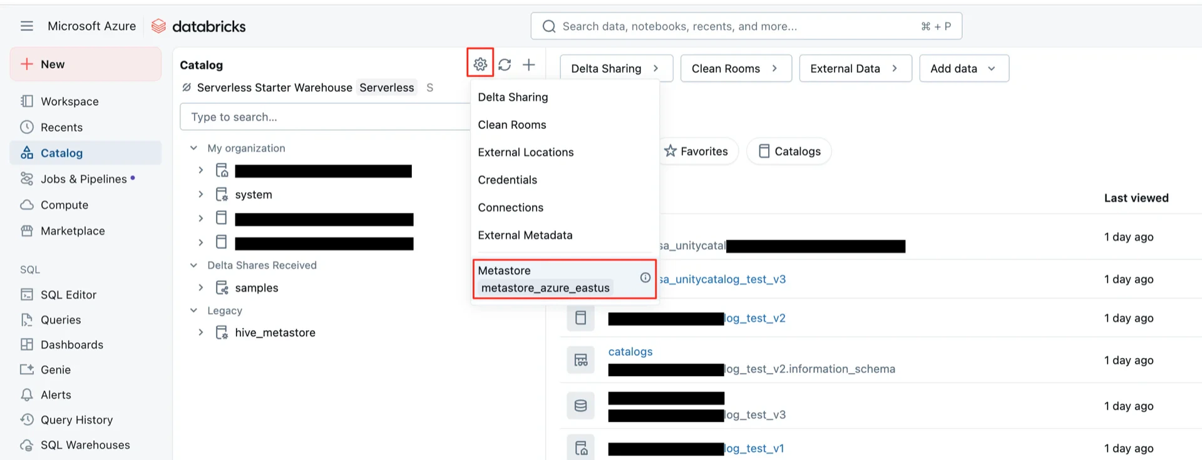
Task: Expand the system catalog node
Action: [x=201, y=195]
